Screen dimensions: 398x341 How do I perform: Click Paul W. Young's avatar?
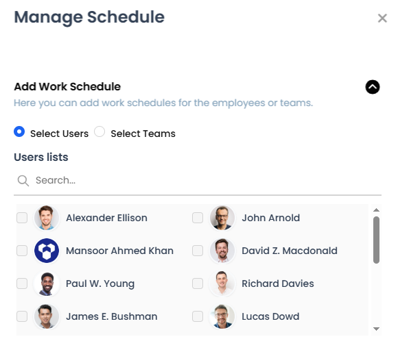(47, 283)
